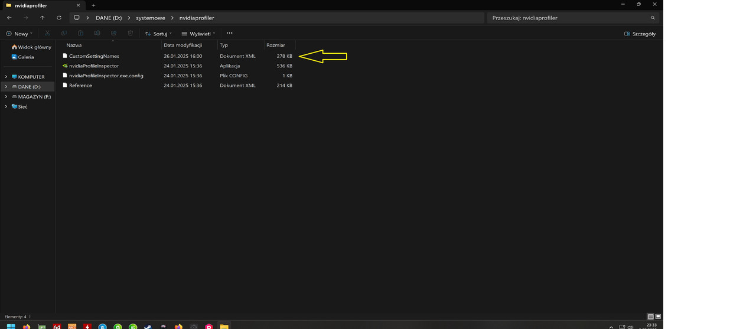Click the Share icon in toolbar
This screenshot has width=756, height=329.
[x=113, y=33]
